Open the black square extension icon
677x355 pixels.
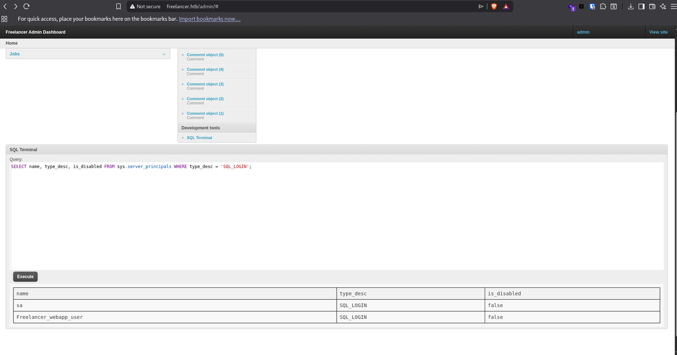(581, 6)
